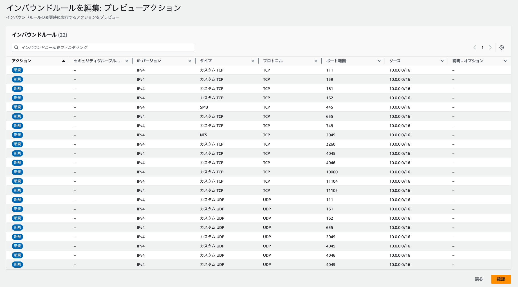Click 新規 badge in TCP 10000 row
Image resolution: width=518 pixels, height=287 pixels.
click(x=17, y=172)
